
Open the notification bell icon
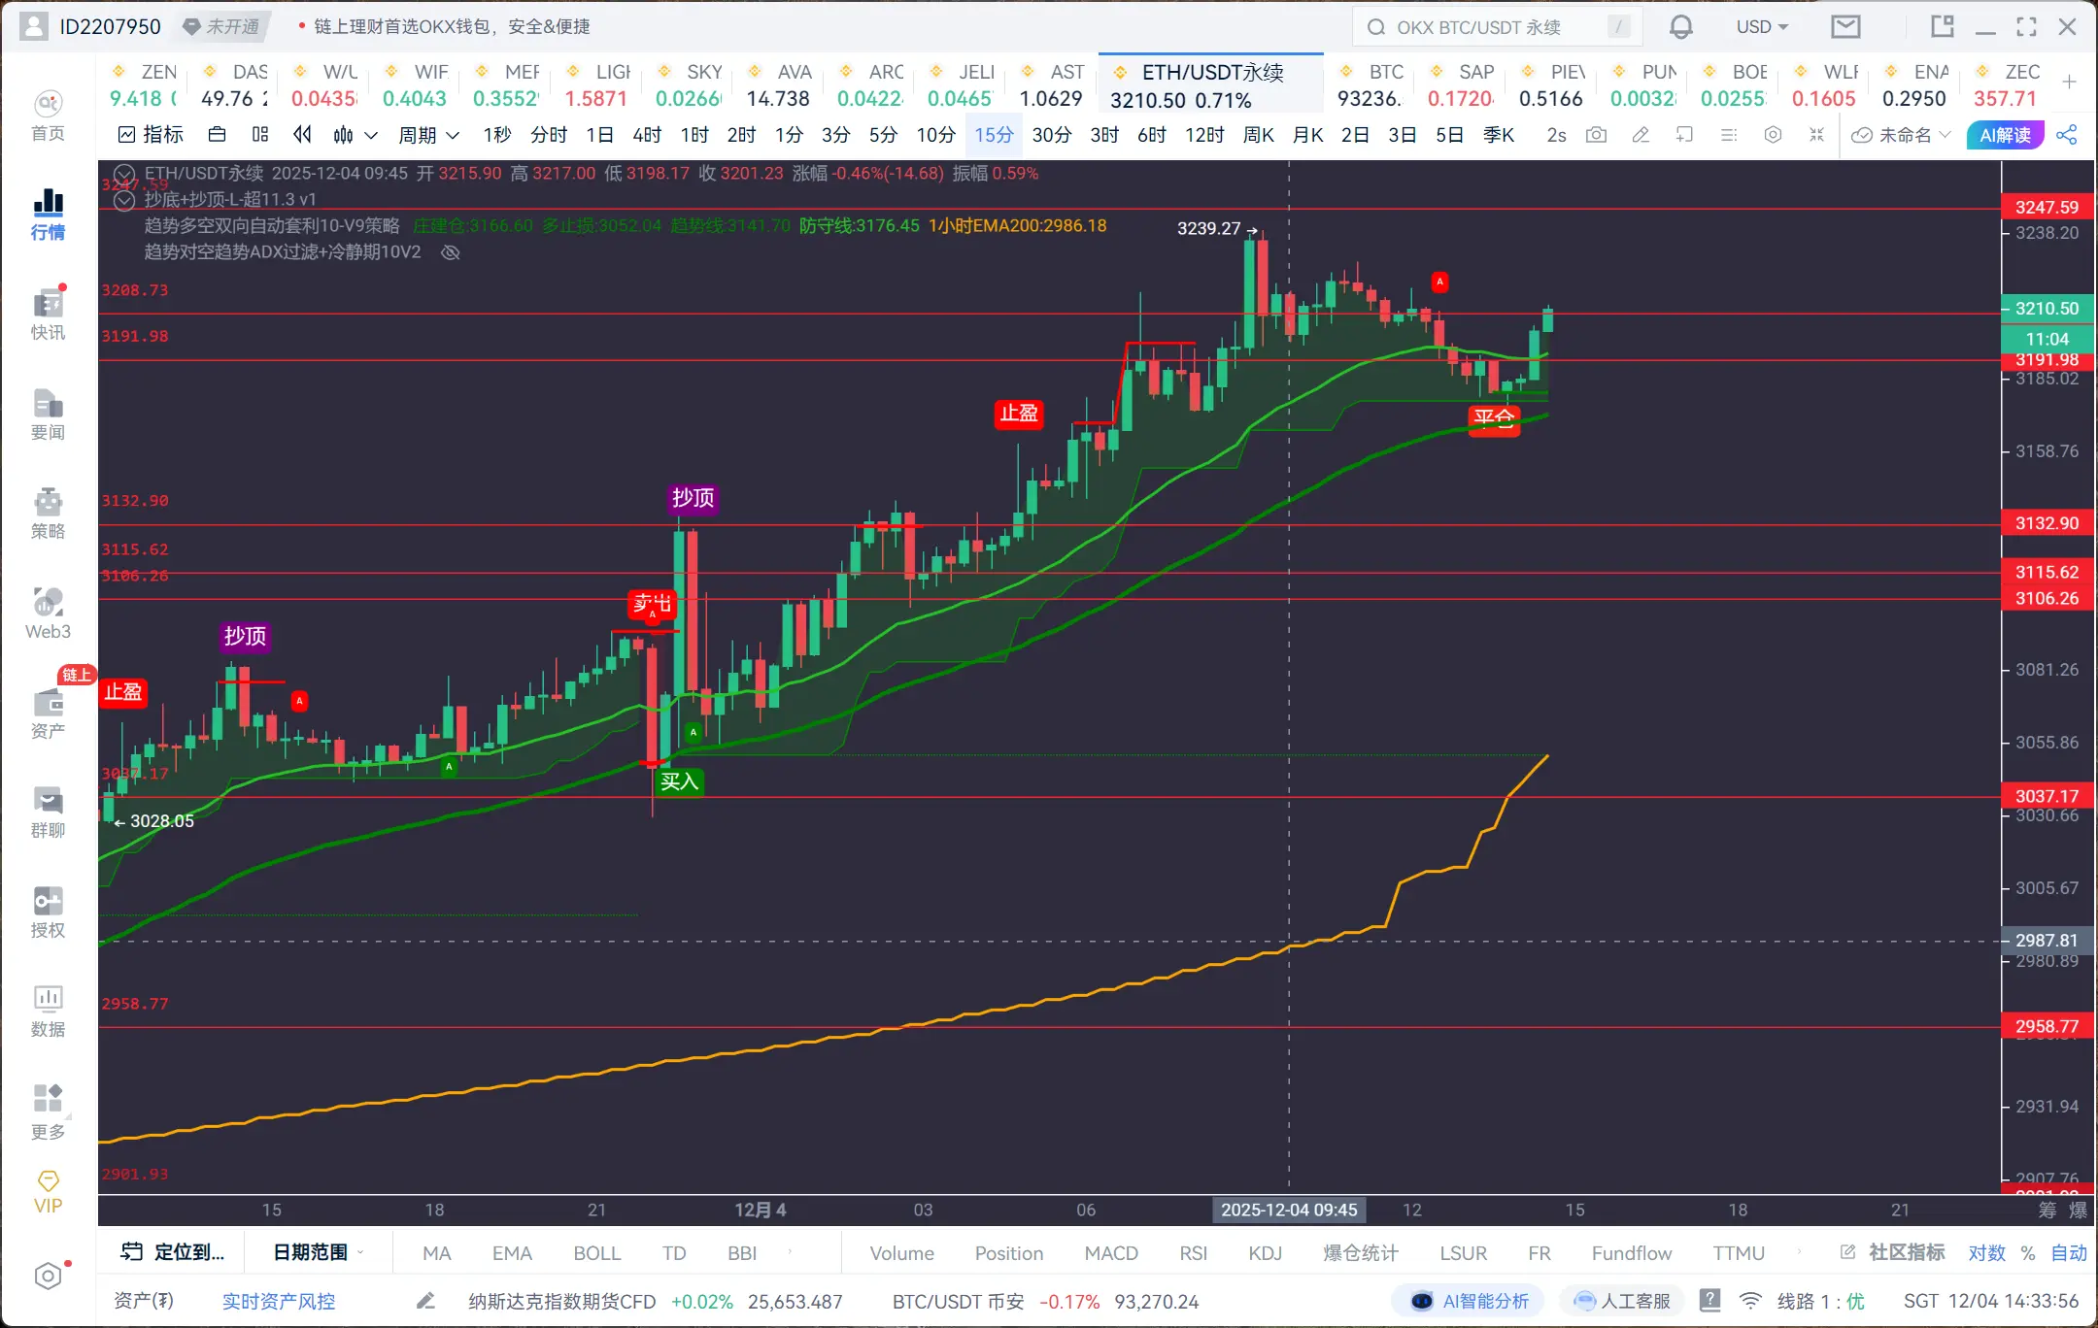click(x=1680, y=27)
